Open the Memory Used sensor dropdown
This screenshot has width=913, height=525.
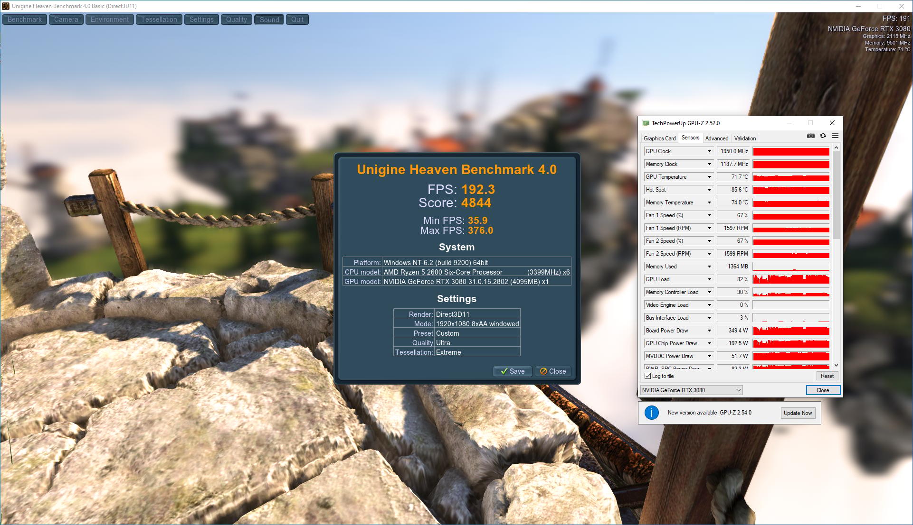pos(709,267)
